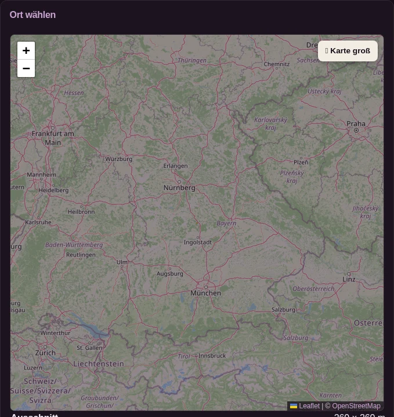Open the Leaflet attribution link
Image resolution: width=394 pixels, height=417 pixels.
(305, 406)
